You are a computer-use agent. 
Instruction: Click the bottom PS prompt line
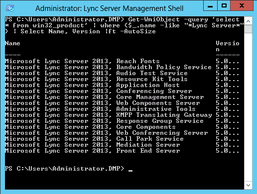(x=68, y=169)
